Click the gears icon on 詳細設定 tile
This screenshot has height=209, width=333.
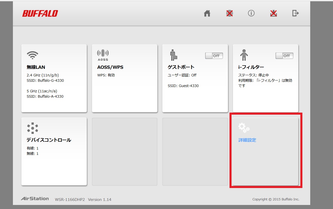(244, 128)
